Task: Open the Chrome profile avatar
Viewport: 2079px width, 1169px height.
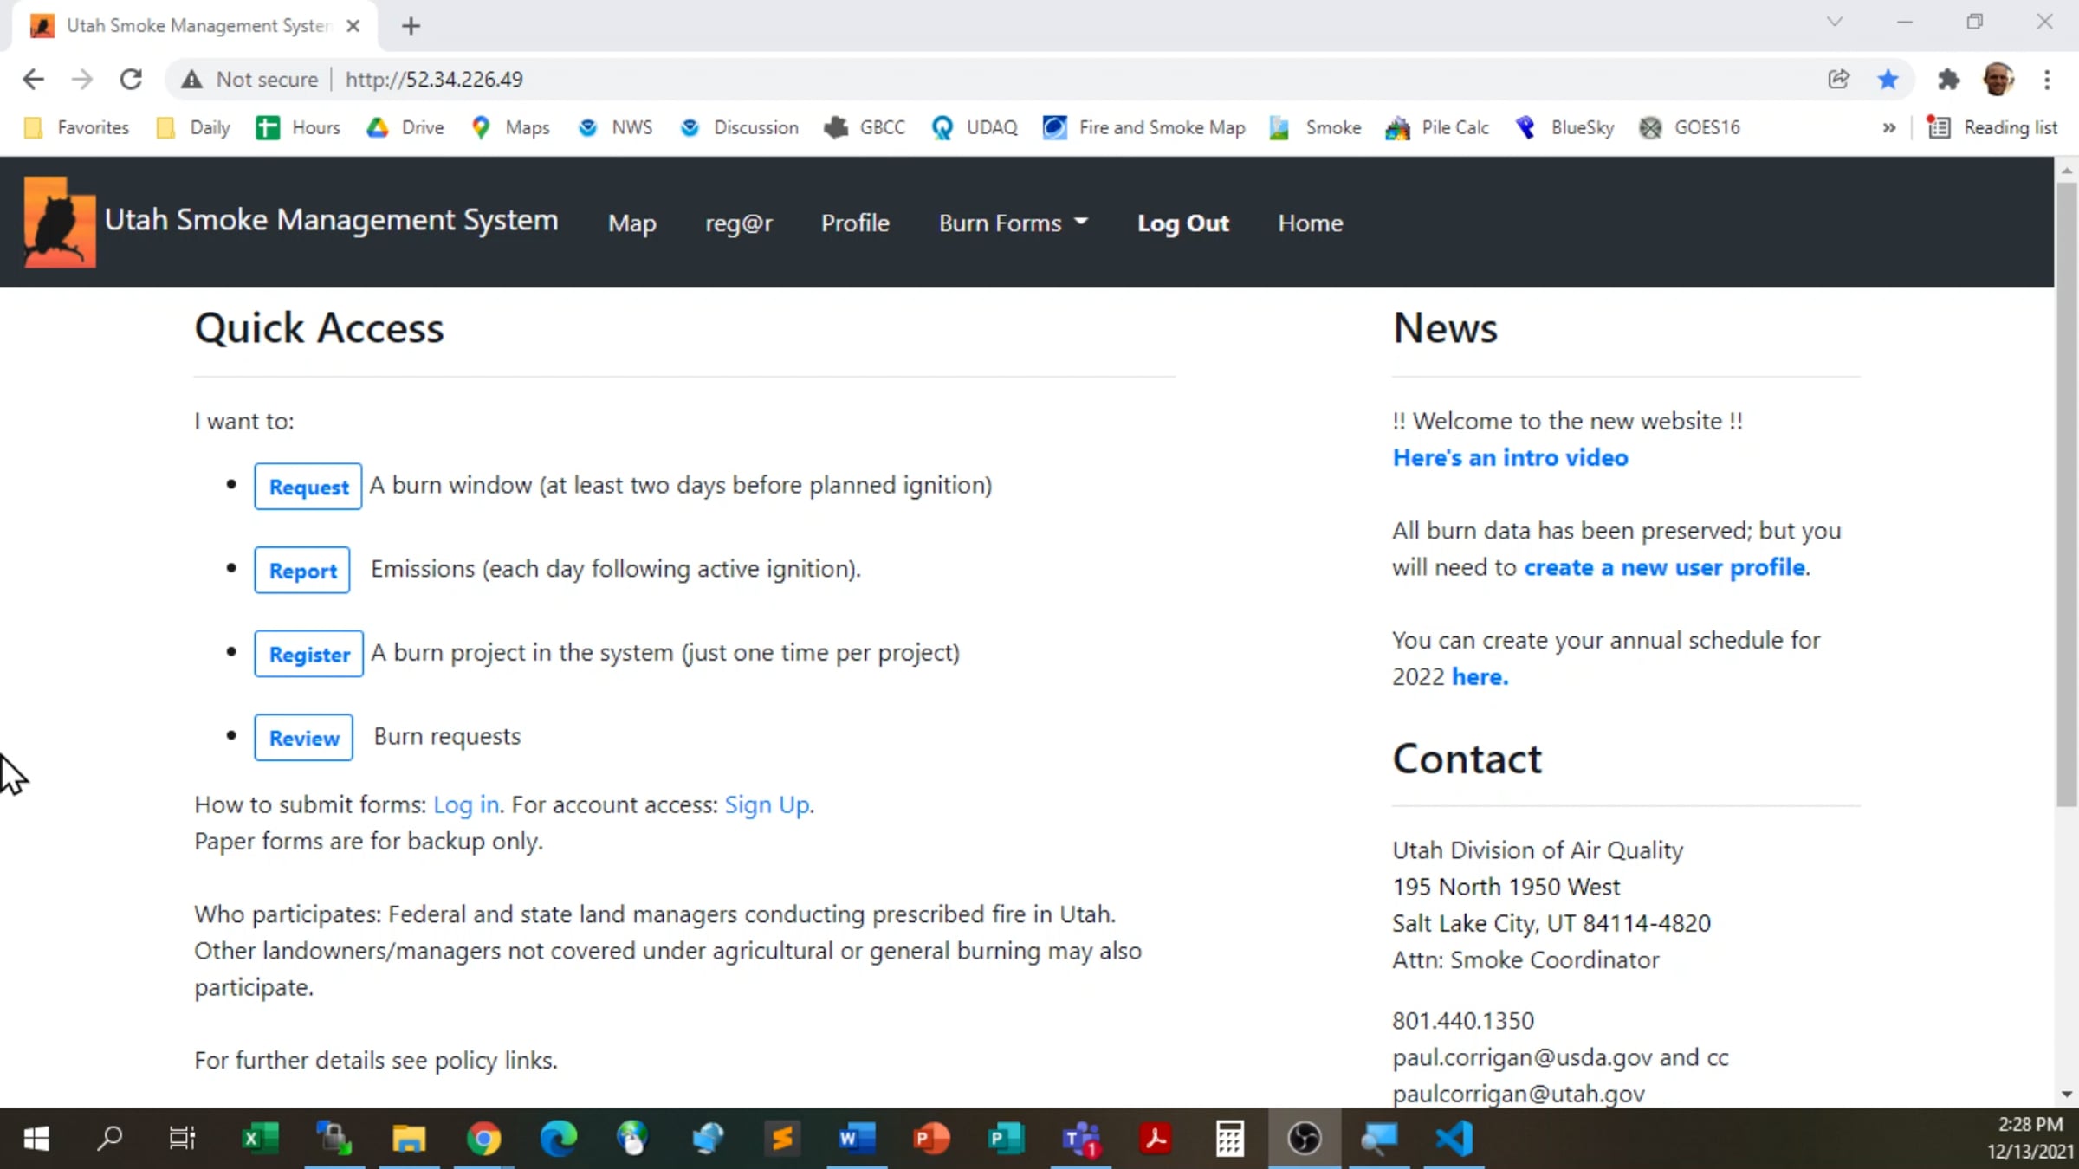Action: pos(1998,80)
